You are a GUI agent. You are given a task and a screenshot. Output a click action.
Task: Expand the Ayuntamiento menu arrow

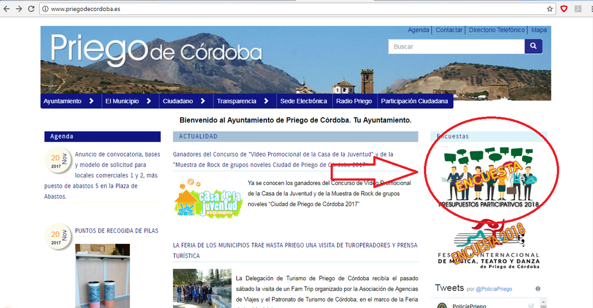click(91, 101)
